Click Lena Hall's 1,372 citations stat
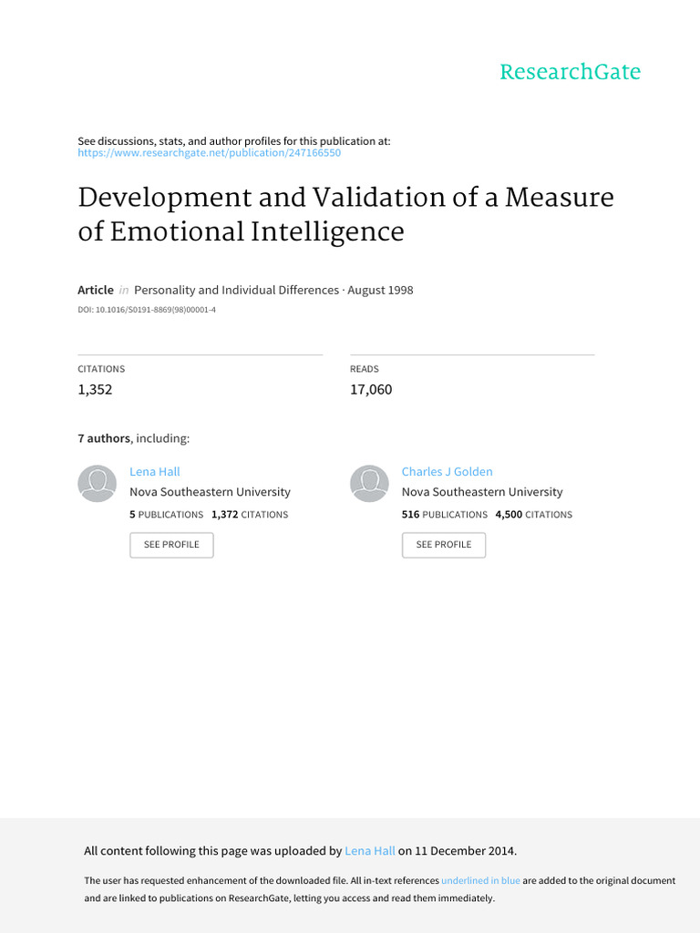This screenshot has height=933, width=700. pyautogui.click(x=250, y=515)
